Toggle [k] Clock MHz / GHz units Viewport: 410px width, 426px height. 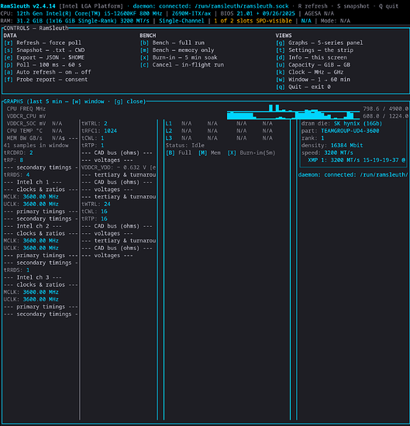[310, 72]
